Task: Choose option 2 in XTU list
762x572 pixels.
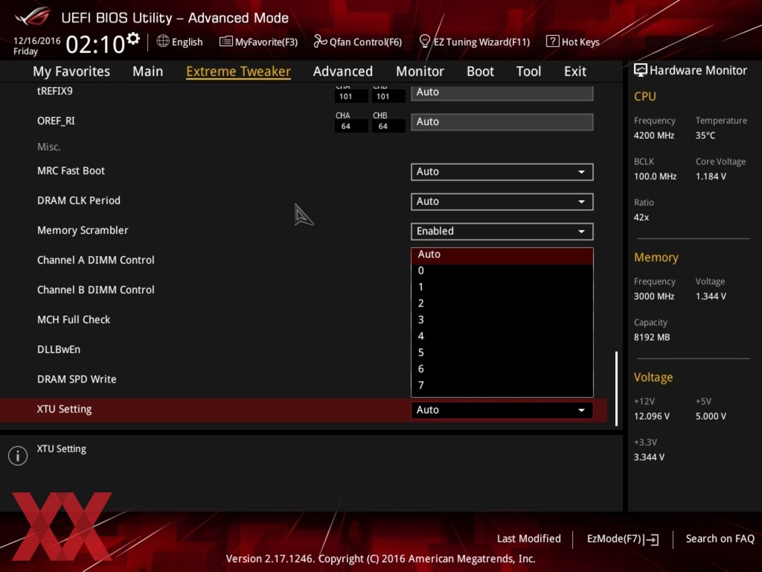Action: pos(502,303)
